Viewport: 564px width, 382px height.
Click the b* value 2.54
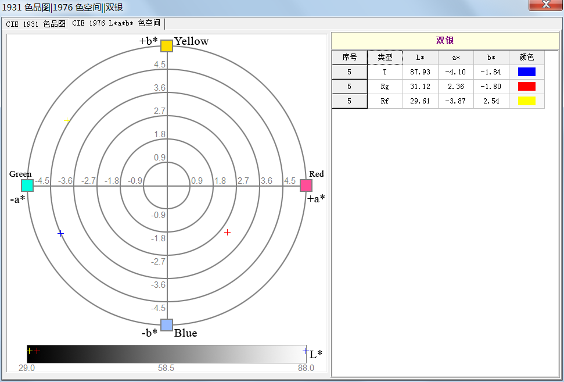click(491, 101)
